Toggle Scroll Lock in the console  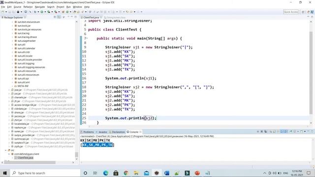(274, 132)
